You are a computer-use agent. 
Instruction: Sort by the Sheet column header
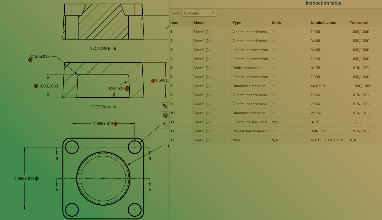coord(199,23)
